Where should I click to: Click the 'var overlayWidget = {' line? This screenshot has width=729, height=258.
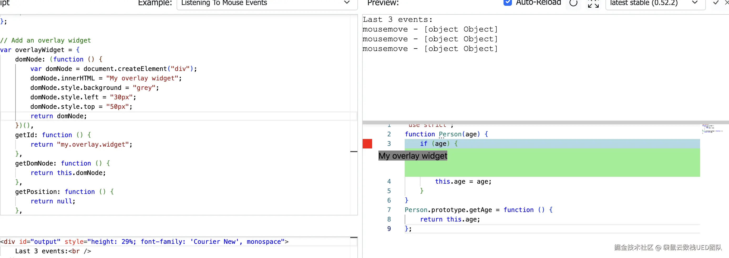point(40,50)
